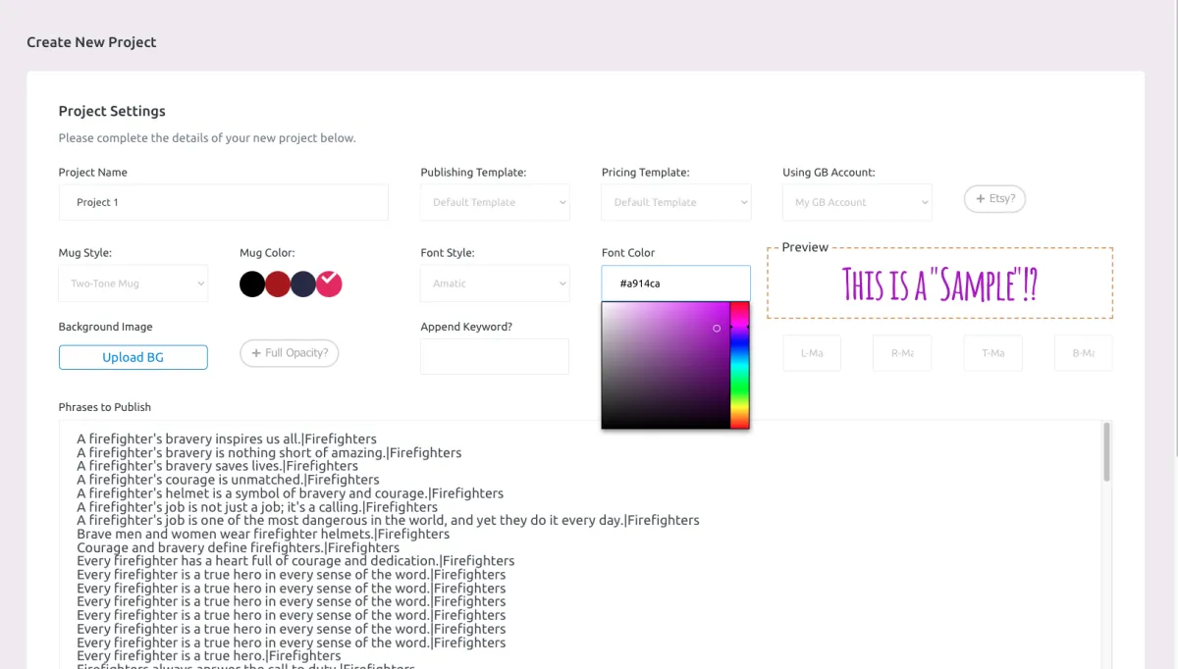This screenshot has height=669, width=1178.
Task: Click the rainbow hue slider in color picker
Action: 739,365
